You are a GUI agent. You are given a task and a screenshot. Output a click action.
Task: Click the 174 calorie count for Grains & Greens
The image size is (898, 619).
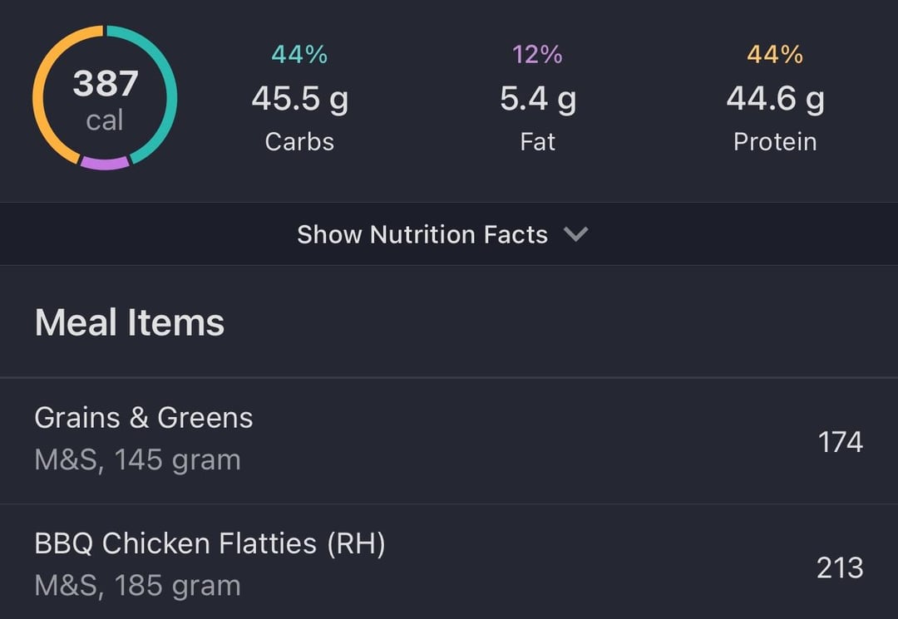840,442
